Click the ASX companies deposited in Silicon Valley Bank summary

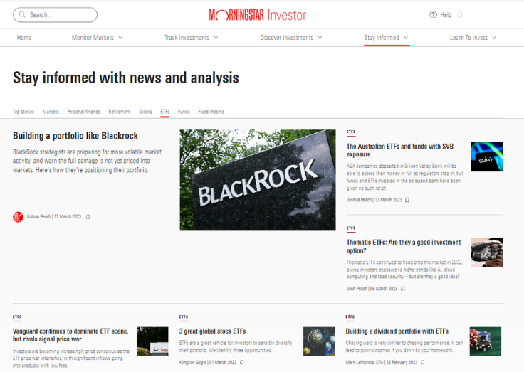tap(404, 177)
